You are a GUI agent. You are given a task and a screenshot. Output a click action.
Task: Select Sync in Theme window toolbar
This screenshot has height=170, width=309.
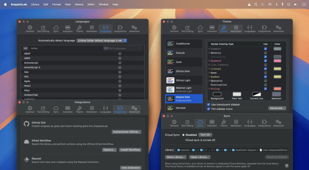pos(200,29)
